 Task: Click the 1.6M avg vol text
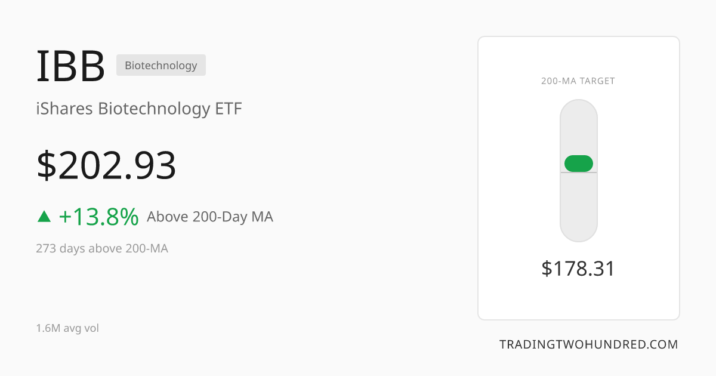[x=67, y=328]
